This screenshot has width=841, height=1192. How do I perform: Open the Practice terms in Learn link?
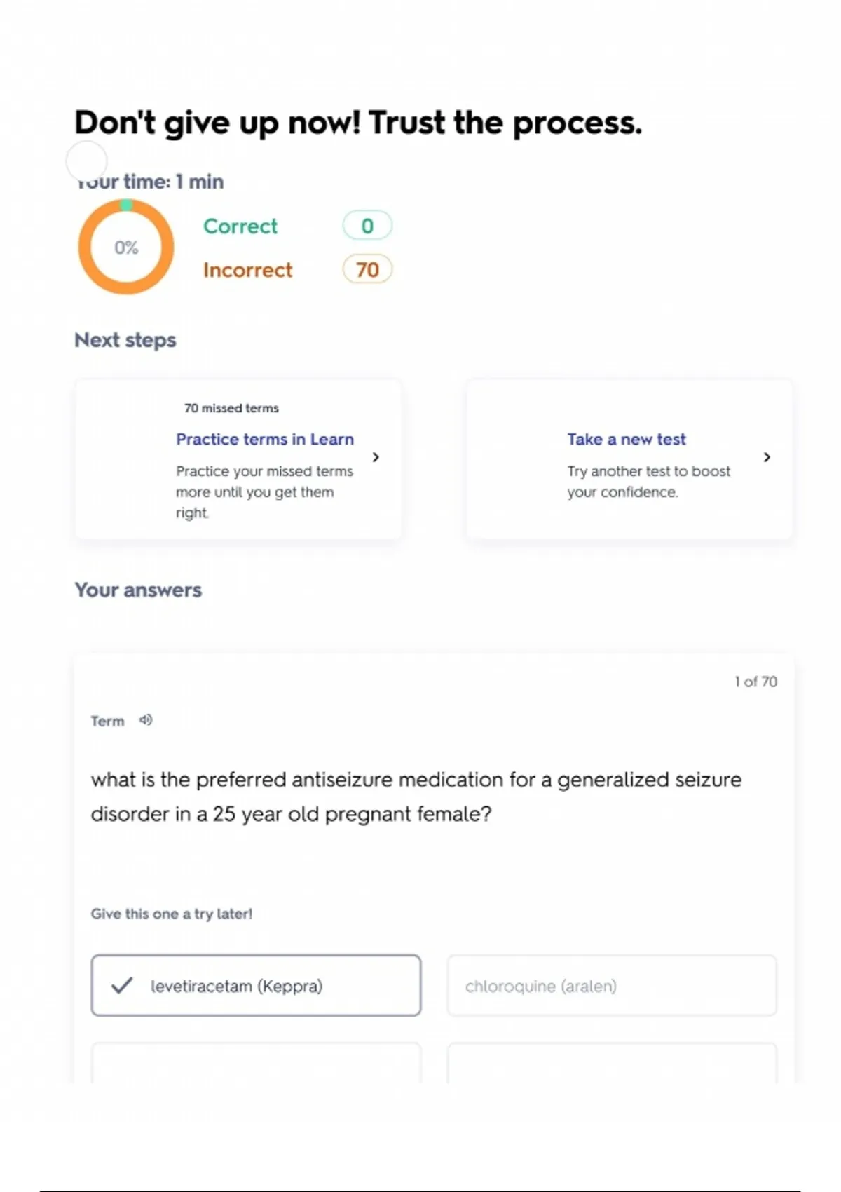(265, 439)
